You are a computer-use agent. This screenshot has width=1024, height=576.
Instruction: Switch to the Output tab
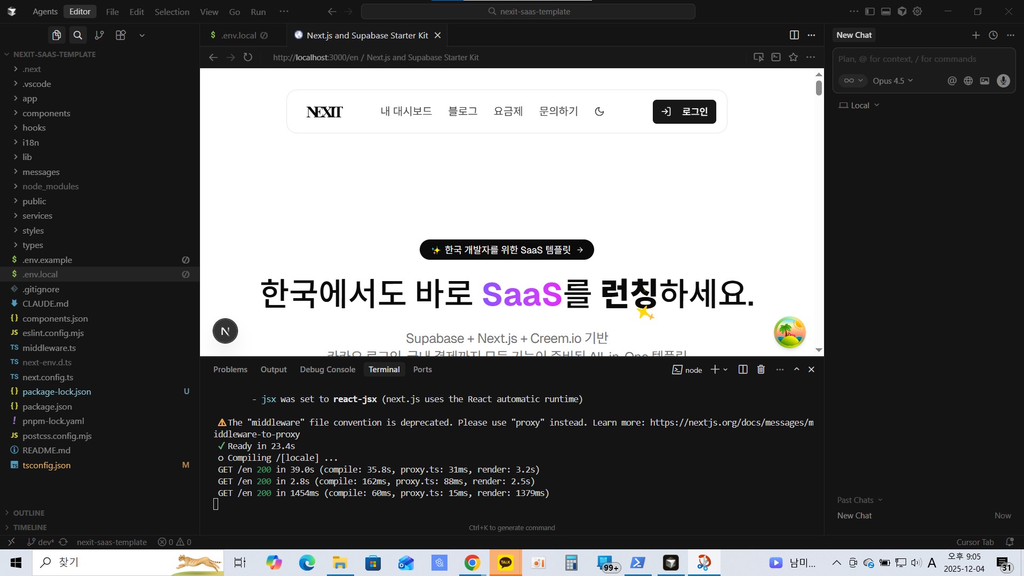click(x=274, y=369)
